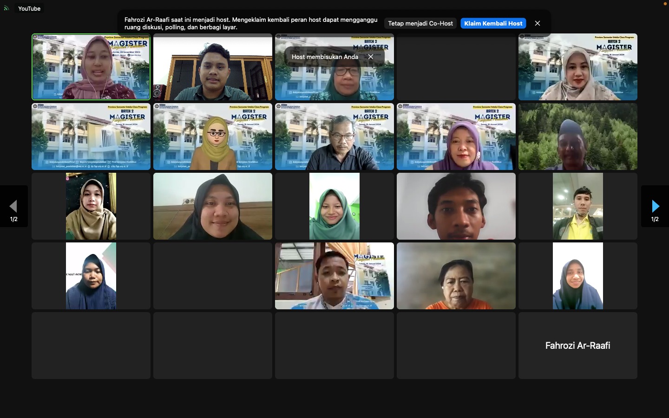Click the green streaming signal icon
The width and height of the screenshot is (669, 418).
pyautogui.click(x=6, y=8)
